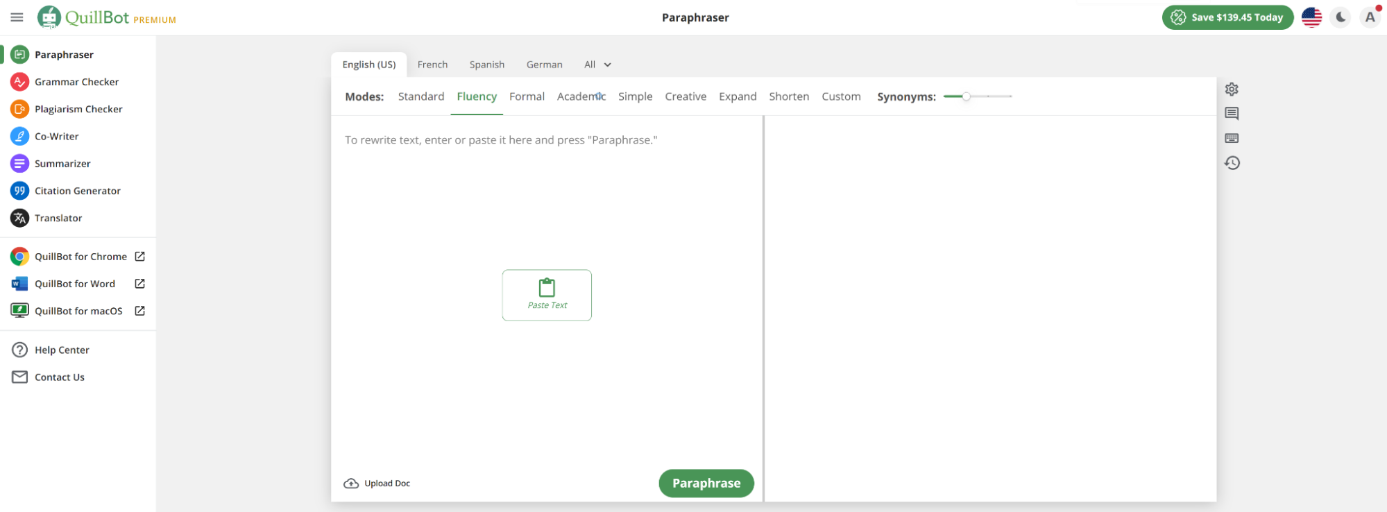The image size is (1387, 512).
Task: Open the feedback comment icon
Action: [1232, 113]
